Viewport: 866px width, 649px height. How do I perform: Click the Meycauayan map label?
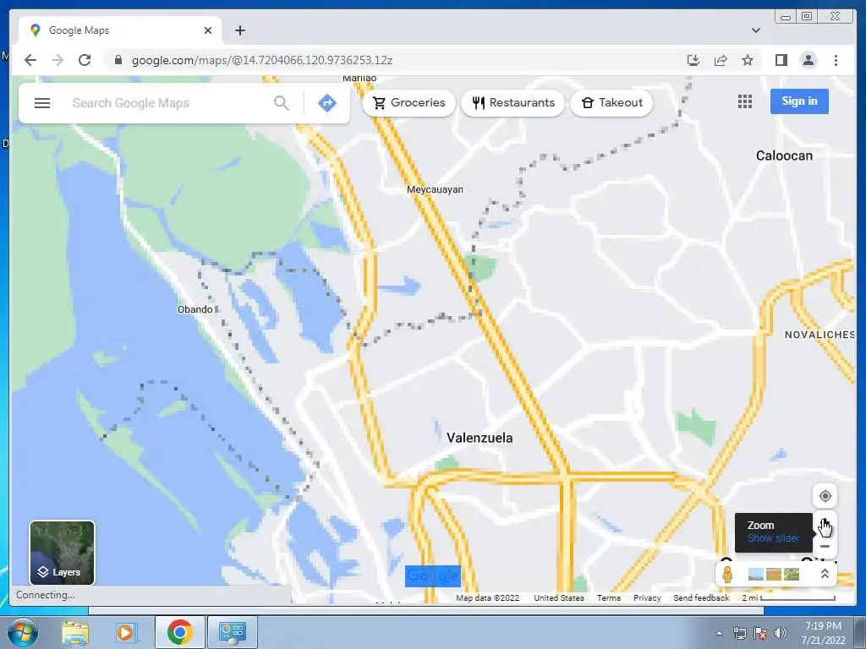click(x=435, y=189)
